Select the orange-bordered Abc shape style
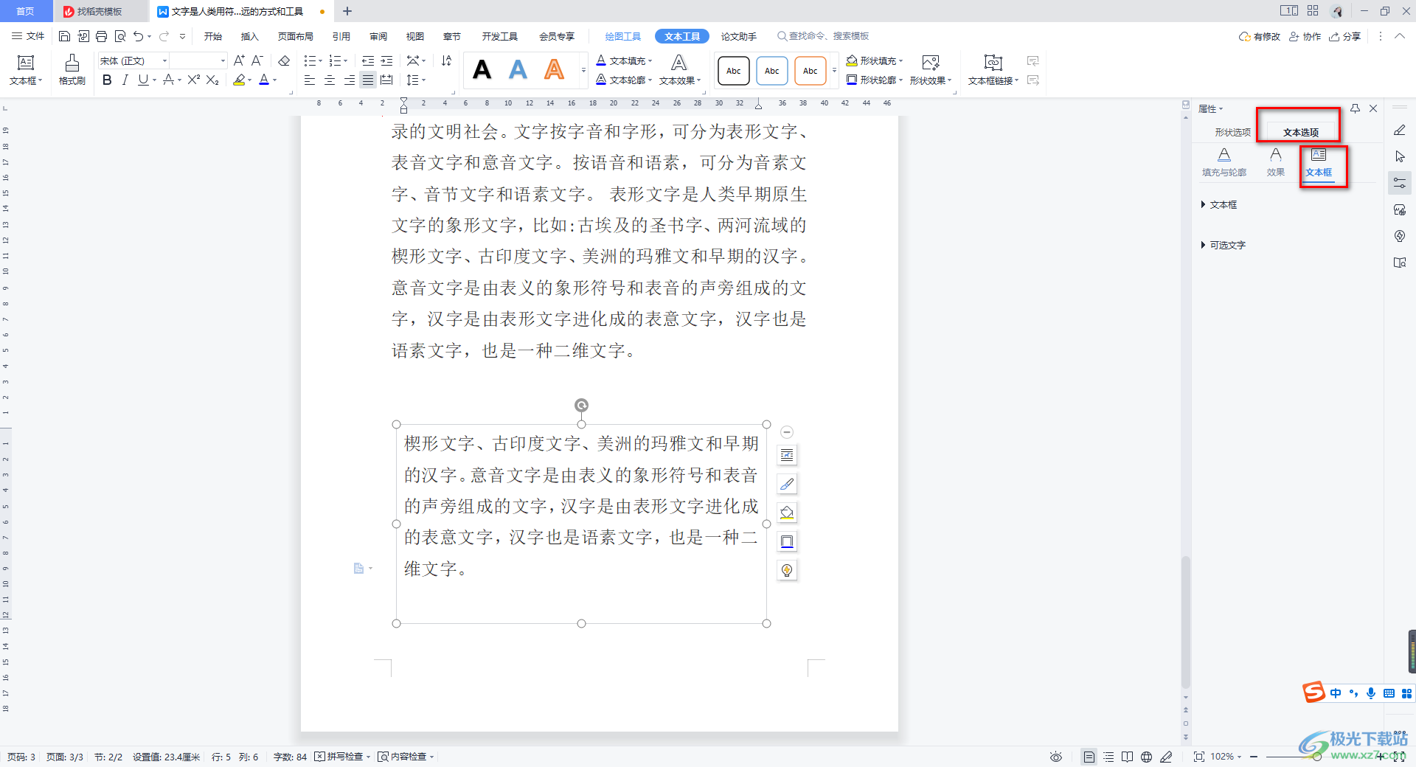 (x=810, y=71)
